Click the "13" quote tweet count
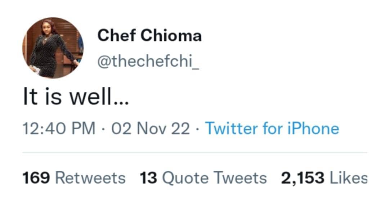This screenshot has width=389, height=202. [x=148, y=178]
